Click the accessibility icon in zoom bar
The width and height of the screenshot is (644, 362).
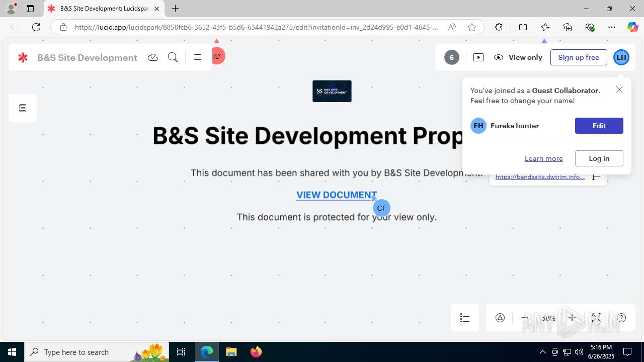pos(500,318)
